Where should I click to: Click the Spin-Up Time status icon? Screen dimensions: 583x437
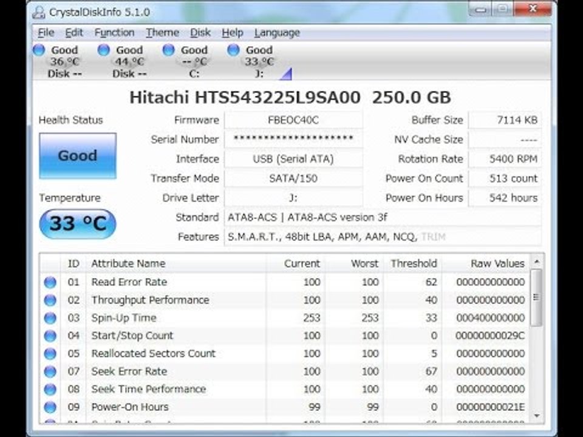click(50, 318)
